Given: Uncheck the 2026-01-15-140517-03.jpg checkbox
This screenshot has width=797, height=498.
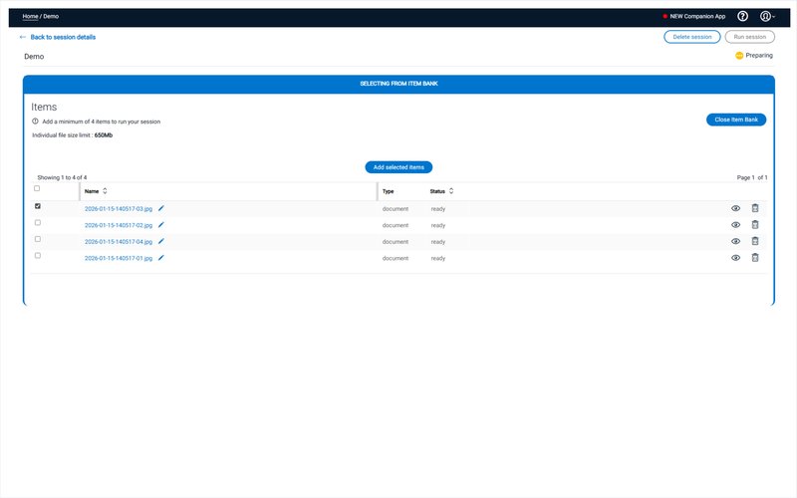Looking at the screenshot, I should 38,206.
